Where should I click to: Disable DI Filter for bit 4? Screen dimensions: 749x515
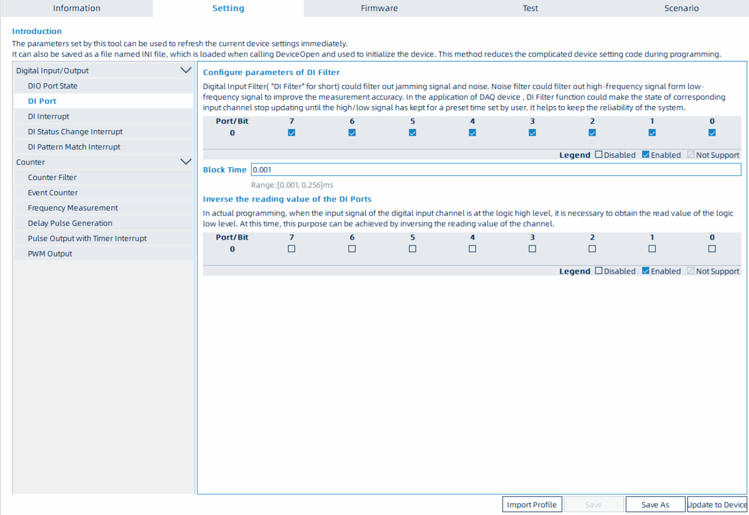[472, 133]
